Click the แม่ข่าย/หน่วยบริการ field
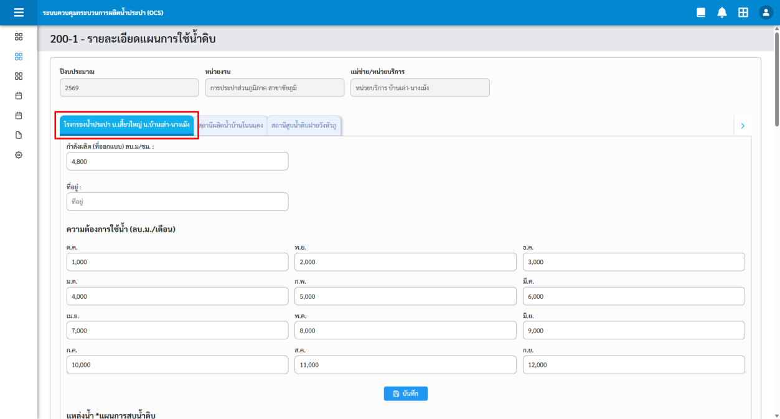780x419 pixels. pyautogui.click(x=420, y=88)
